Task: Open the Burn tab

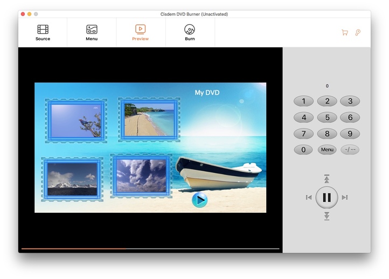Action: pos(190,32)
